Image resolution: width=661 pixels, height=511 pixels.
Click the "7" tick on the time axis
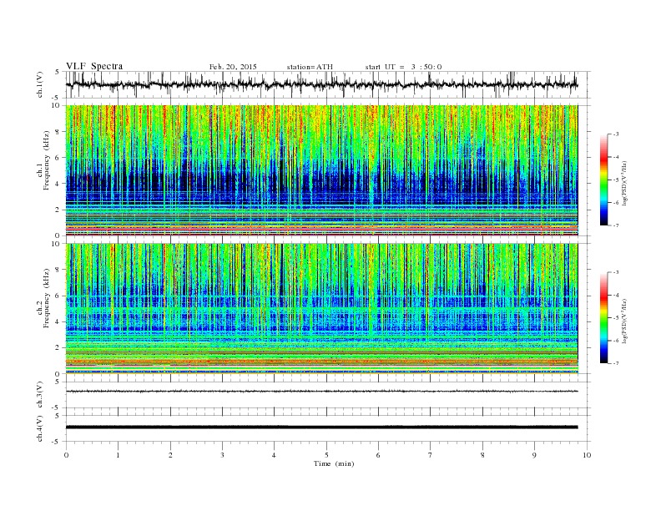[x=431, y=455]
